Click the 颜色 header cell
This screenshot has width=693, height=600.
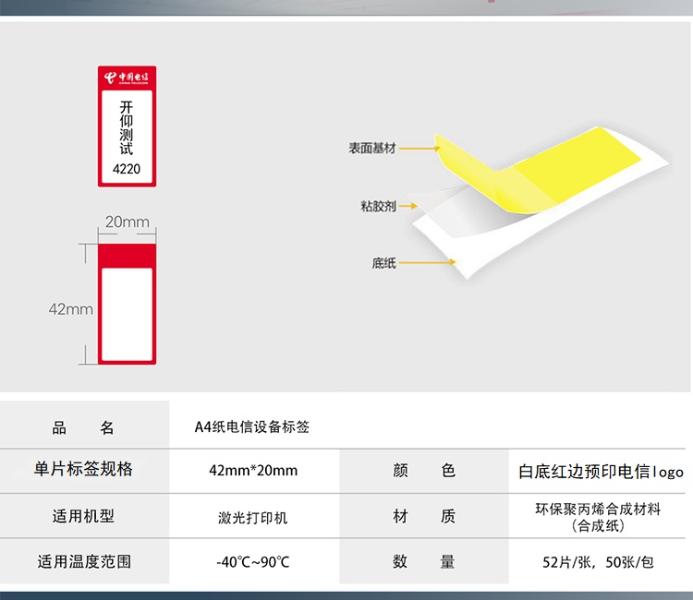click(424, 471)
